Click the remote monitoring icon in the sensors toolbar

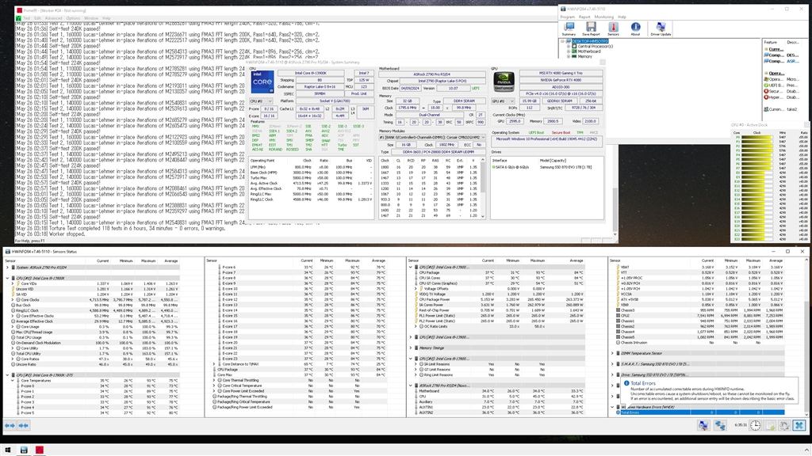click(x=703, y=425)
